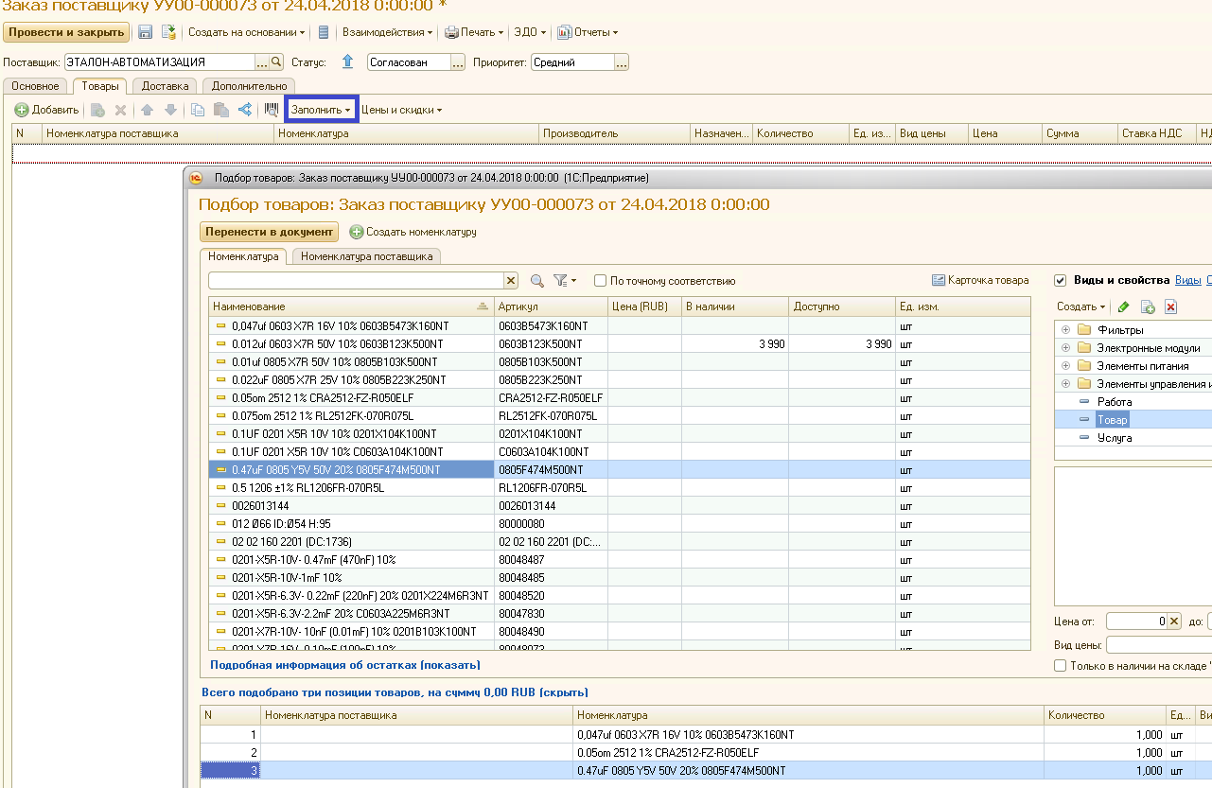Toggle the Только в наличии на складе checkbox

coord(1060,666)
